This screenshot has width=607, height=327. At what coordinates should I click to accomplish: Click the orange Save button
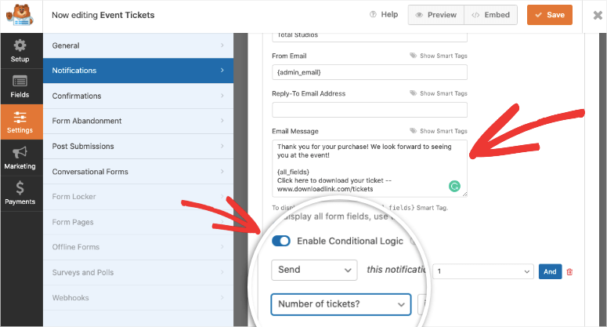[549, 15]
